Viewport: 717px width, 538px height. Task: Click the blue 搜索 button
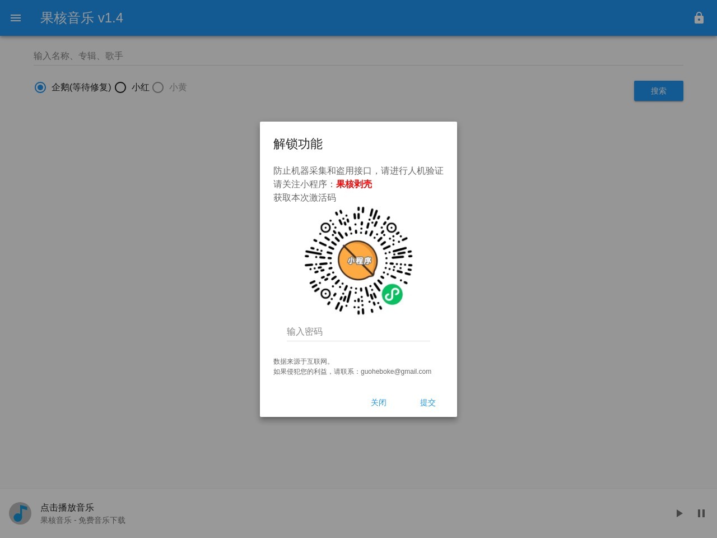click(659, 91)
